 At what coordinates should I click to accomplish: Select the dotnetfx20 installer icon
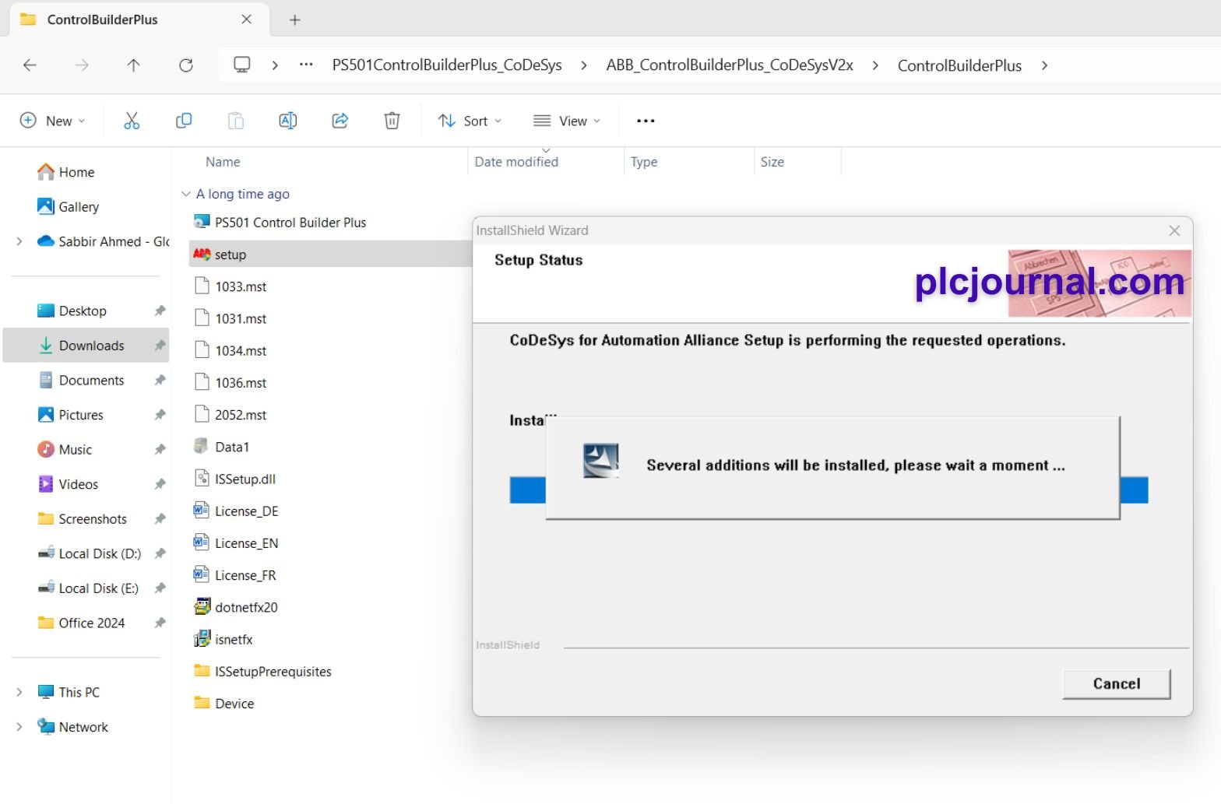tap(202, 607)
